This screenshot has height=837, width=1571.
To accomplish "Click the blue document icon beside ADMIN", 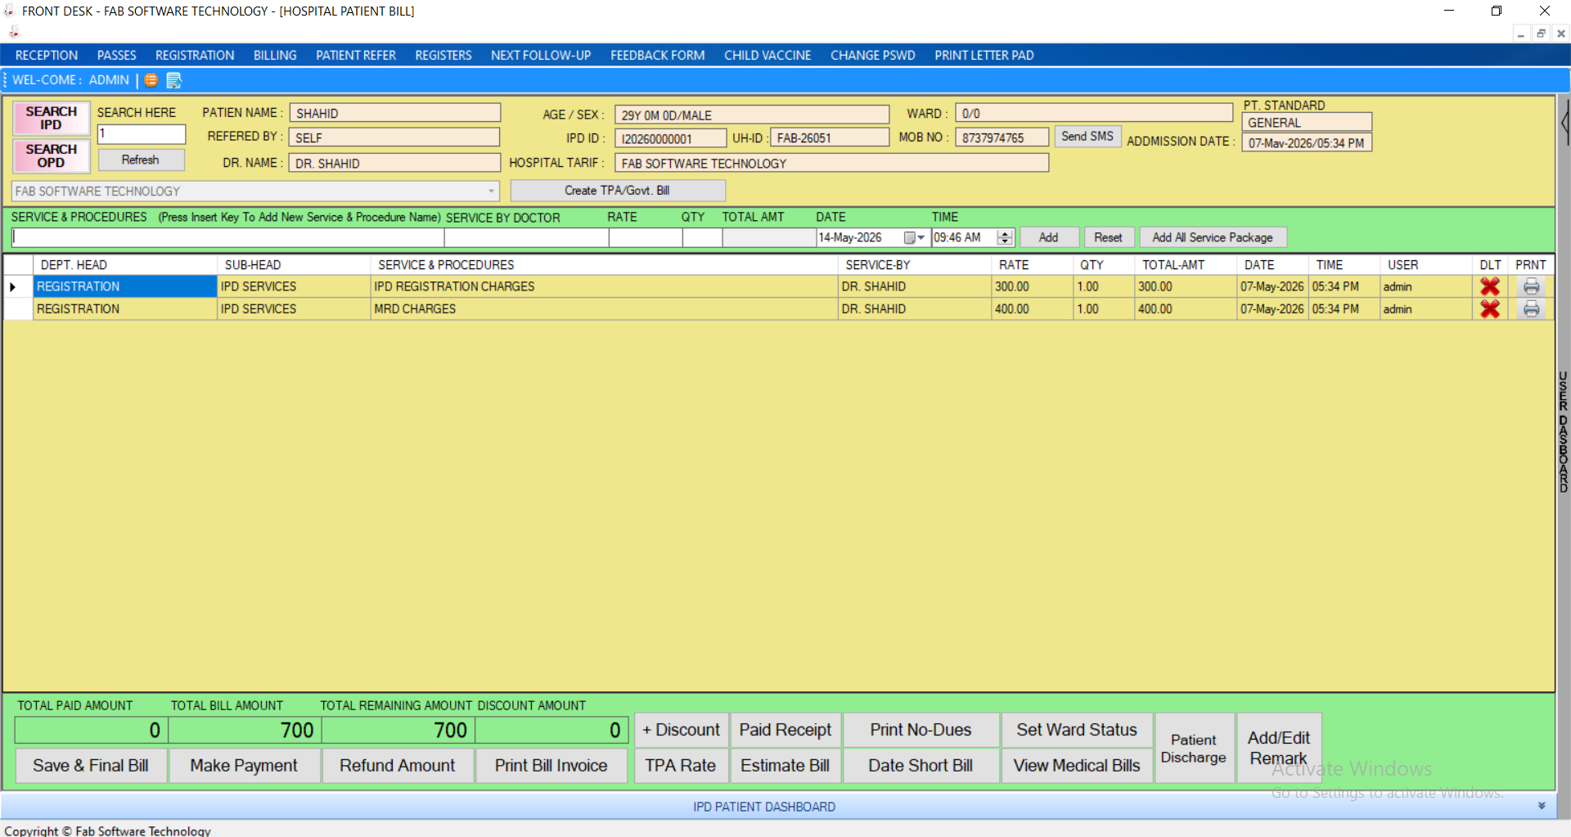I will tap(173, 80).
